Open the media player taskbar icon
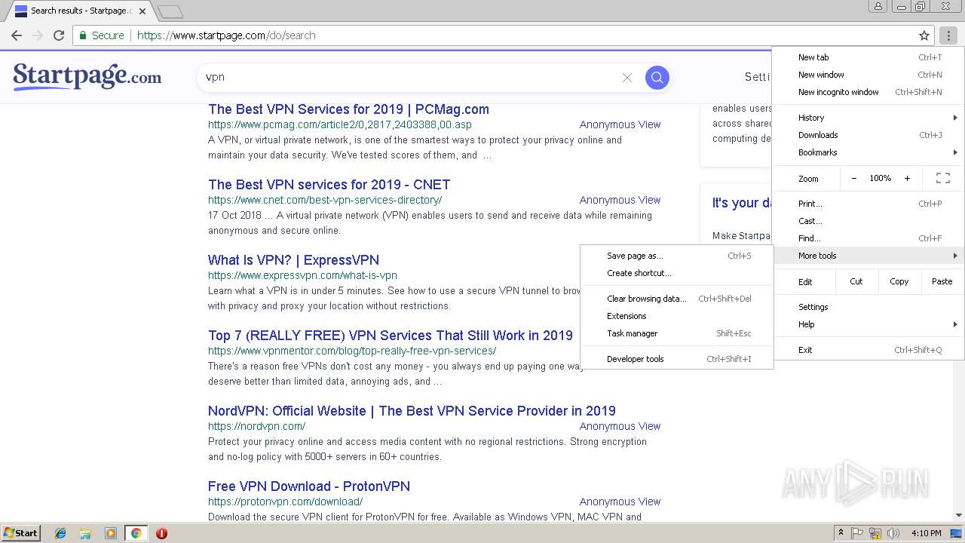 [x=111, y=533]
